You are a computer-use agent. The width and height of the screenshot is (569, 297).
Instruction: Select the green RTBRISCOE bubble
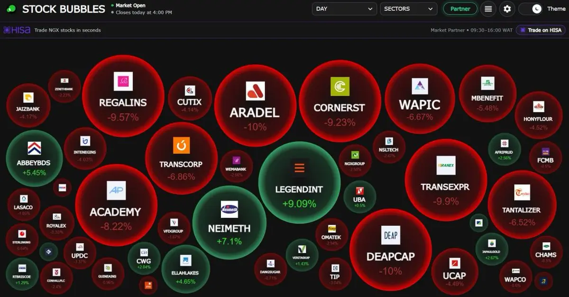pyautogui.click(x=21, y=274)
